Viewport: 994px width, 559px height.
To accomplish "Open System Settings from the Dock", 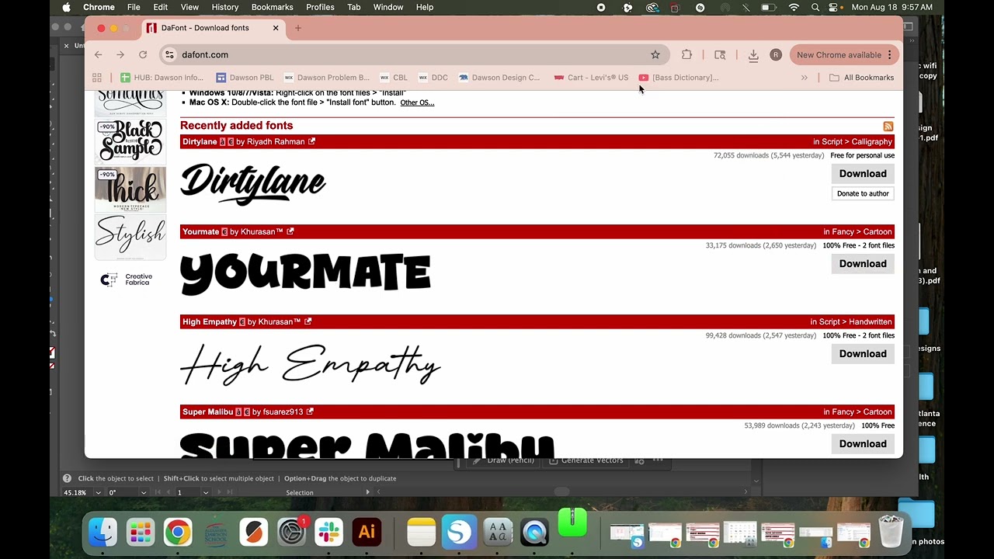I will coord(291,532).
